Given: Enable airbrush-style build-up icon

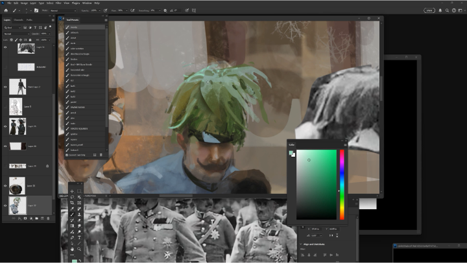Looking at the screenshot, I should [x=132, y=10].
